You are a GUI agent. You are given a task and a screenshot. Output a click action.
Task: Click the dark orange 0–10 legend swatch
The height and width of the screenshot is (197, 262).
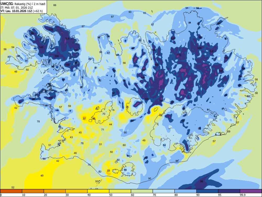click(11, 191)
